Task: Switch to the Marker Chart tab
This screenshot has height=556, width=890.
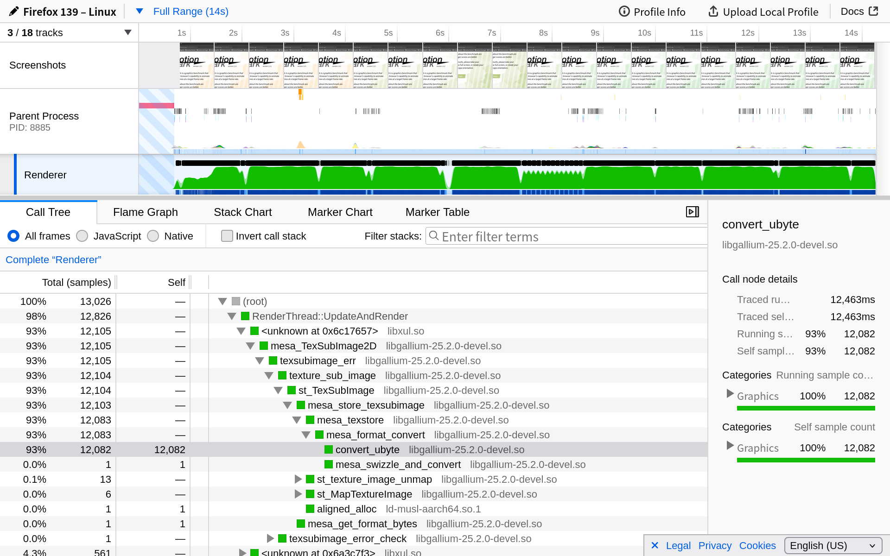Action: [340, 212]
